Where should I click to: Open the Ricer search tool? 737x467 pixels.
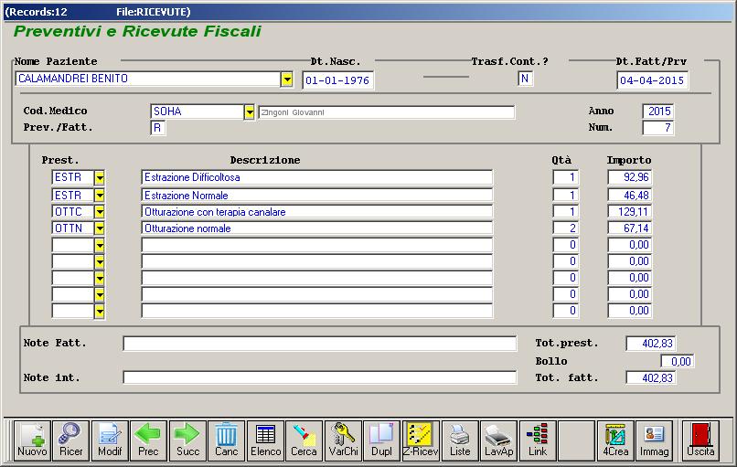[70, 440]
